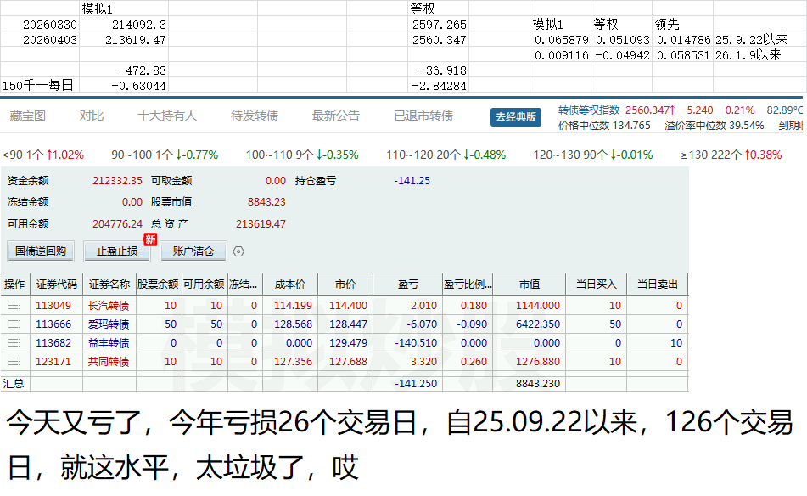Select the 待发转债 tab
Screen dimensions: 807x496
(x=255, y=116)
